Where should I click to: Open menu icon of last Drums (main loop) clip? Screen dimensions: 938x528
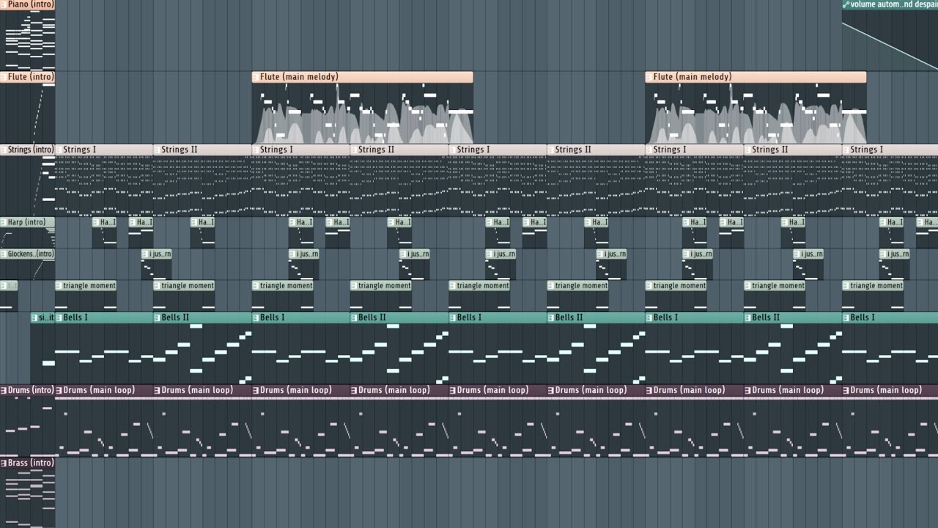[x=846, y=390]
